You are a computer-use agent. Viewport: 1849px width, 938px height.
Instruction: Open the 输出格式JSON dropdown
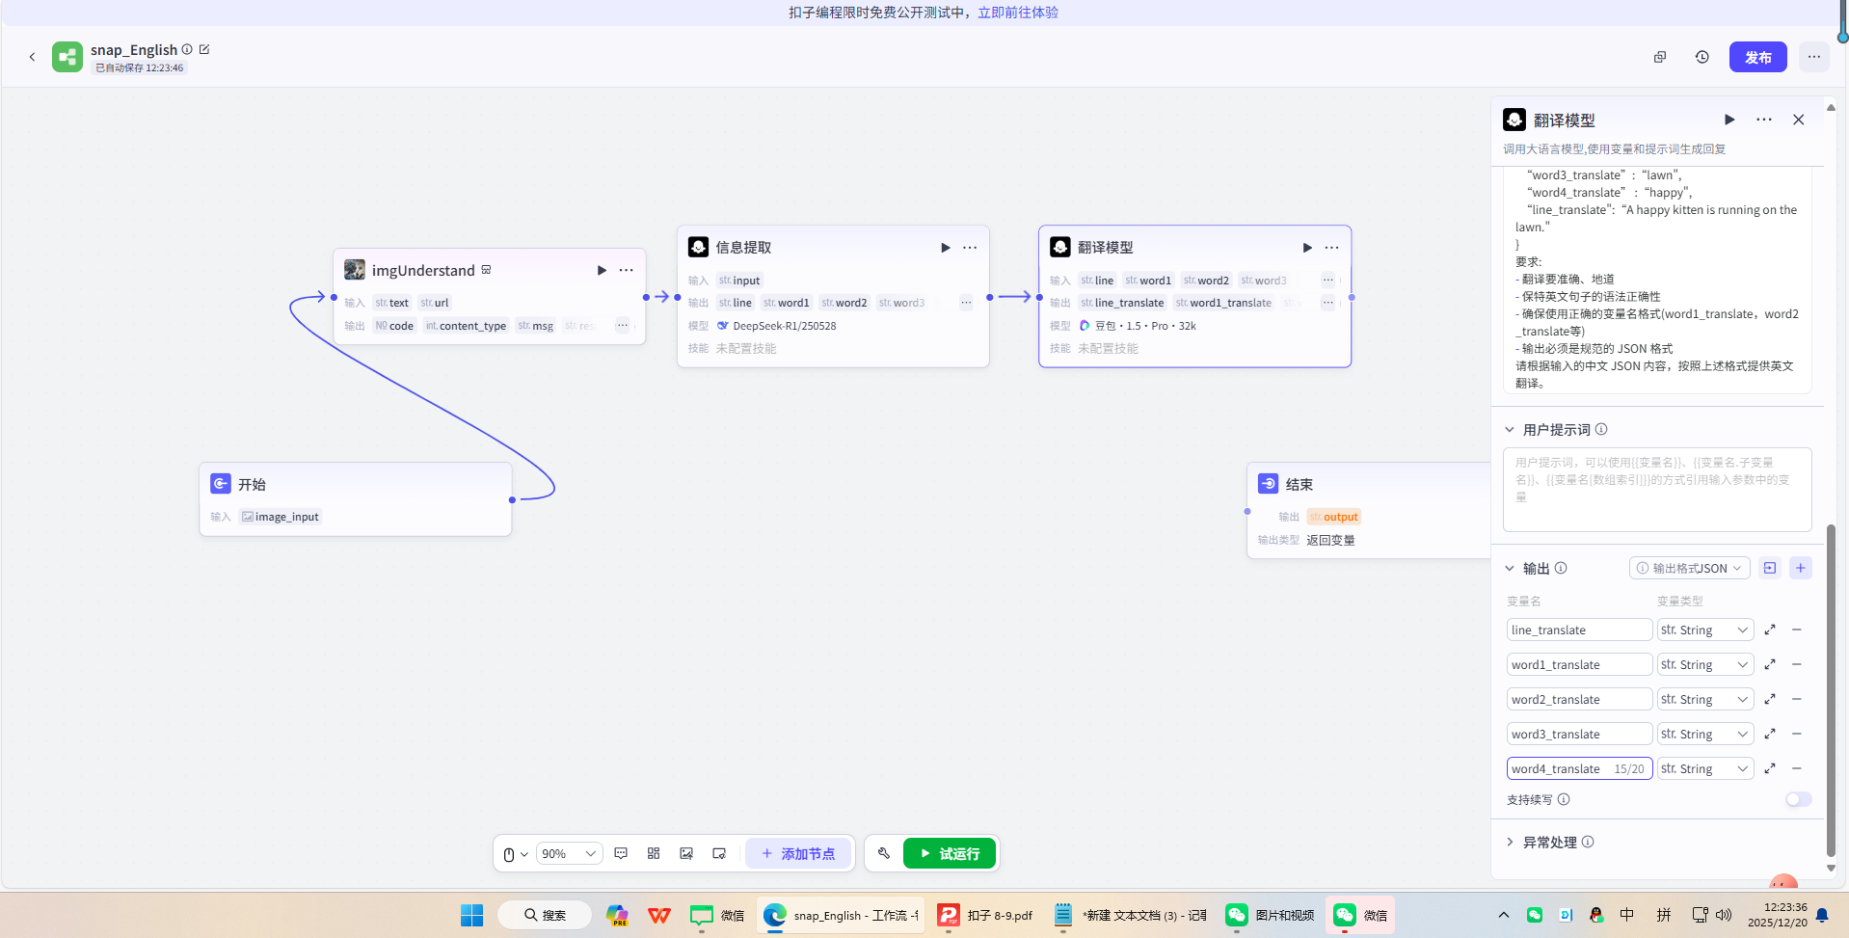click(1690, 568)
